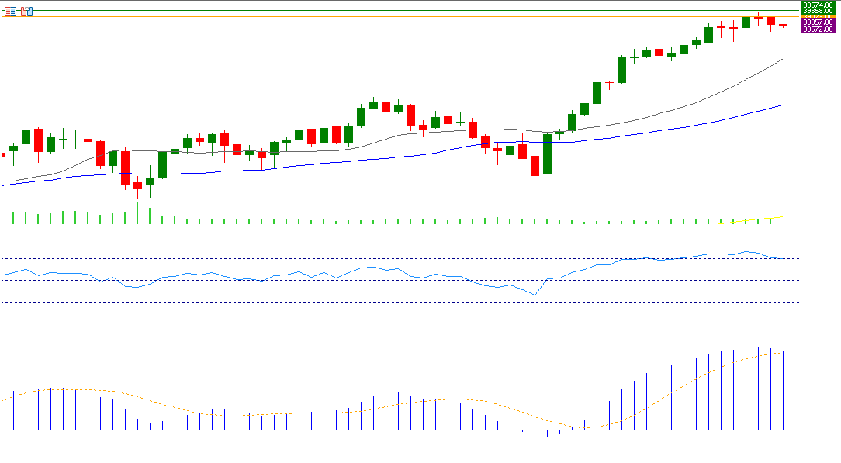841x463 pixels.
Task: Click the upper dashed RSI level line
Action: pos(388,258)
